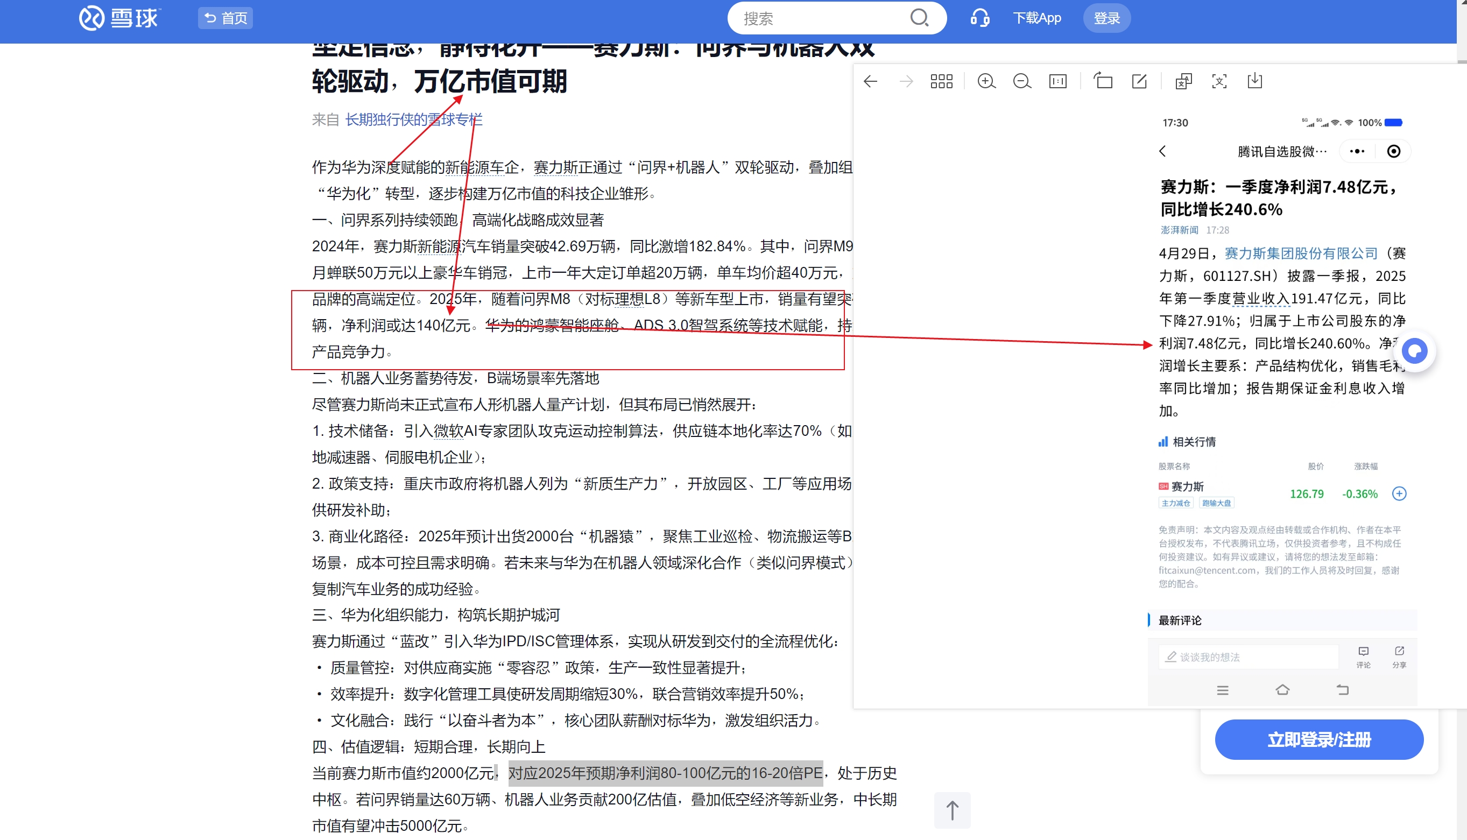Click the 赛力斯 stock row name
The image size is (1467, 840).
point(1188,486)
